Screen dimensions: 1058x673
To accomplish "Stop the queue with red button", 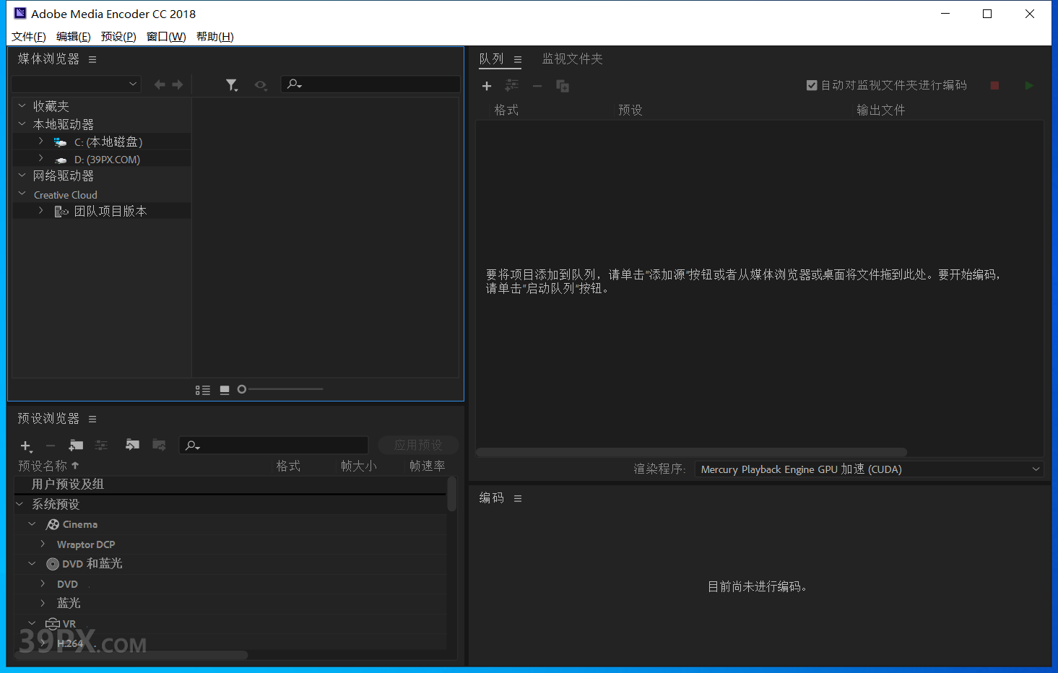I will 994,85.
